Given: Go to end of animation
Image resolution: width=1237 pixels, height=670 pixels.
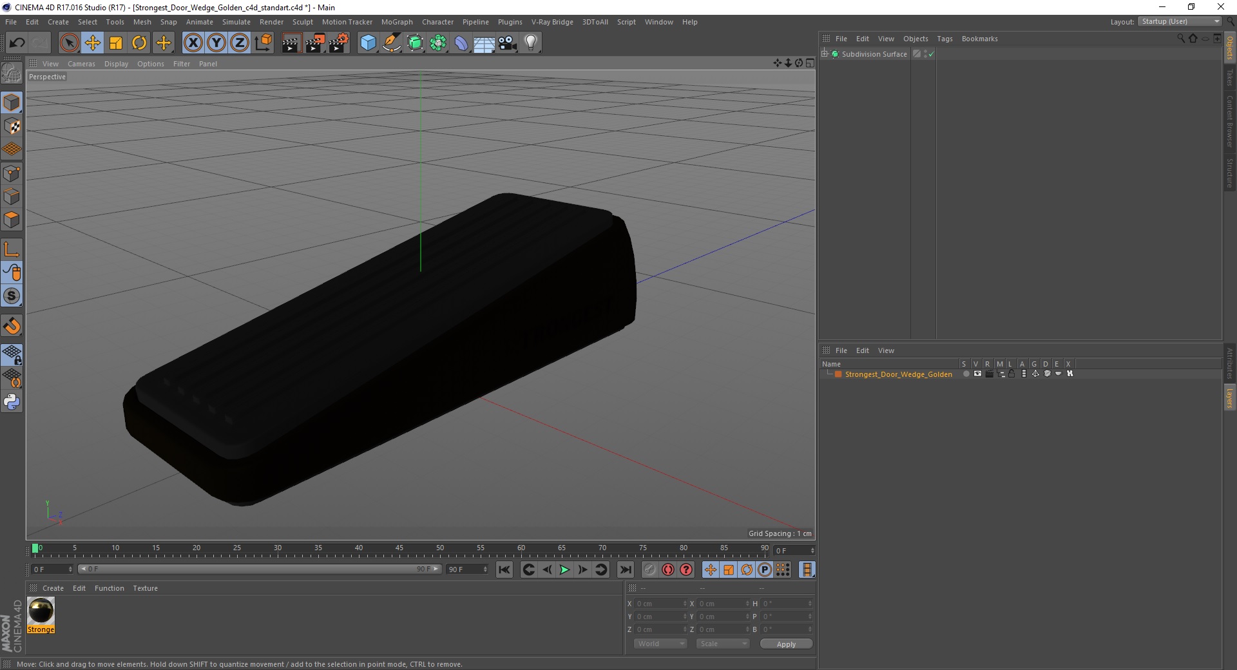Looking at the screenshot, I should pos(625,569).
